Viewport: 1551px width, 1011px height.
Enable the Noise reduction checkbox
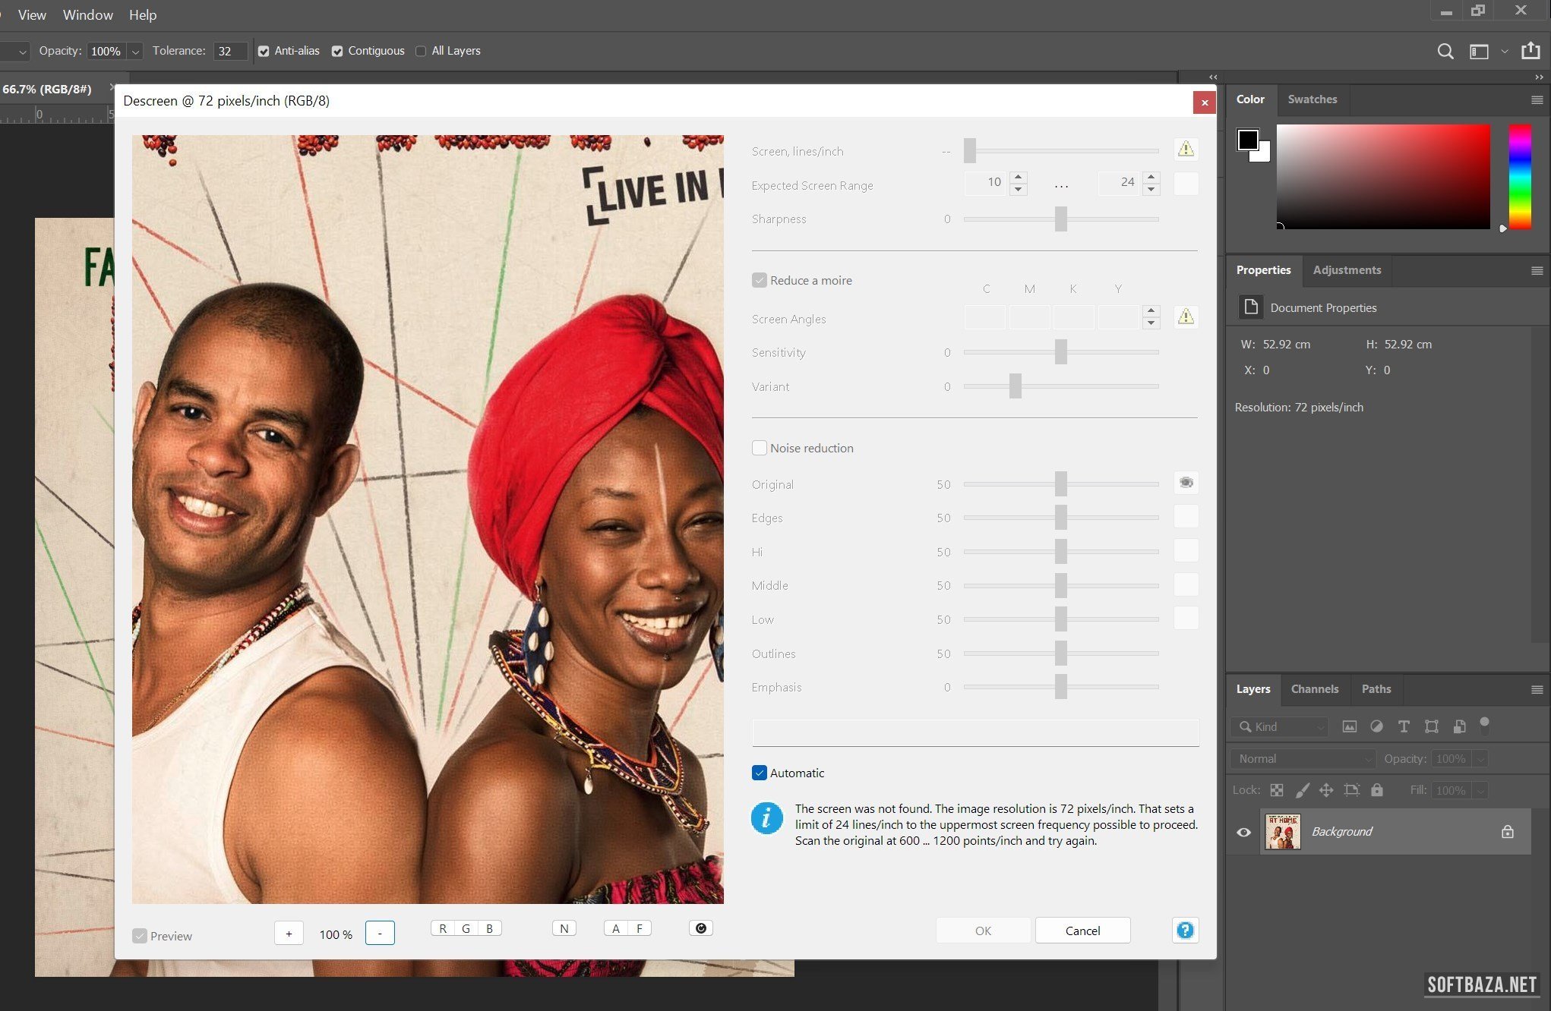(760, 448)
